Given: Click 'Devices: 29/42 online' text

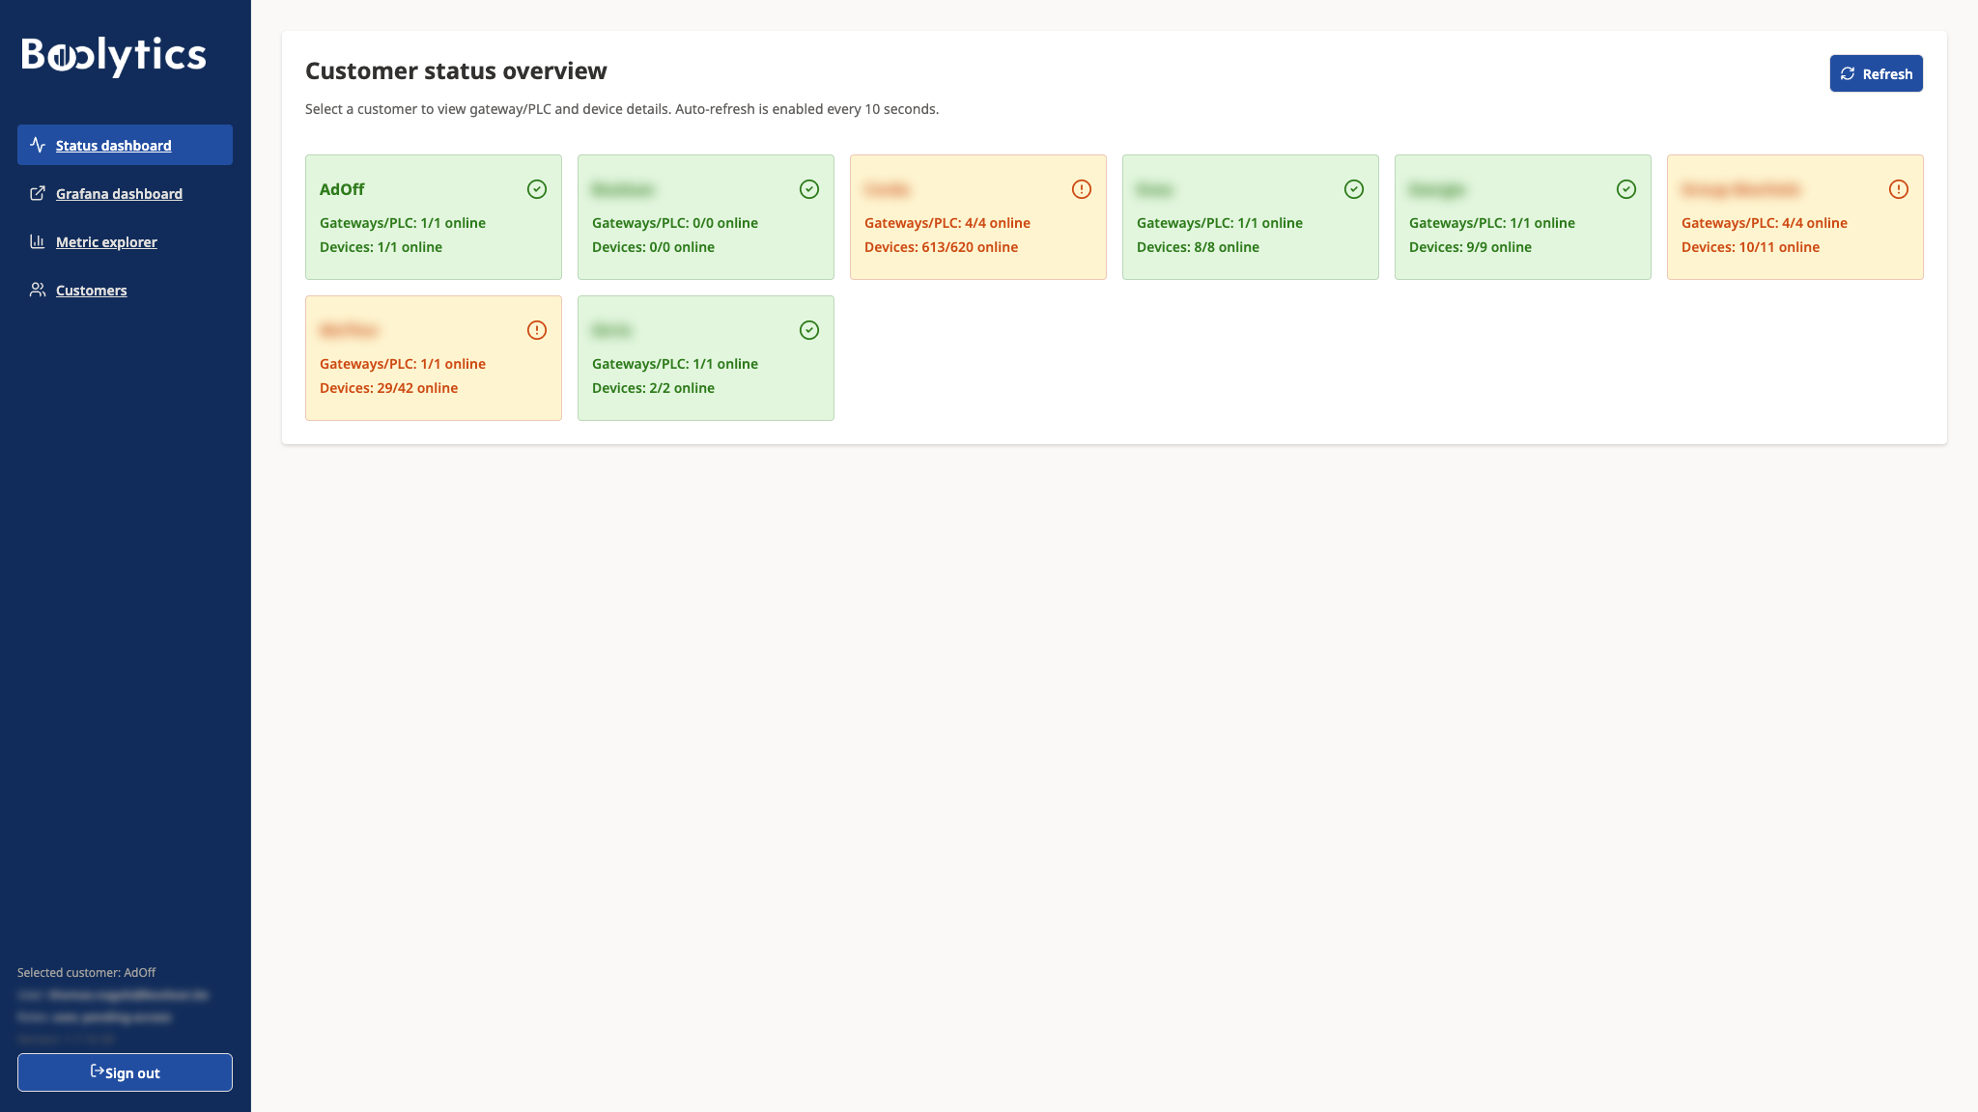Looking at the screenshot, I should click(x=388, y=388).
